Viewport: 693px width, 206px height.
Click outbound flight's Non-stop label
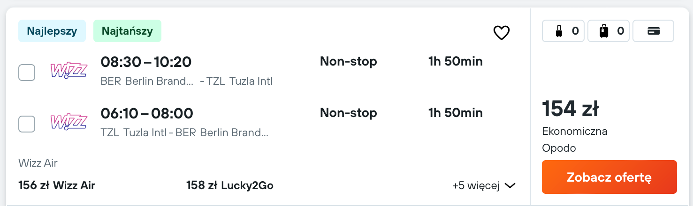[x=348, y=61]
